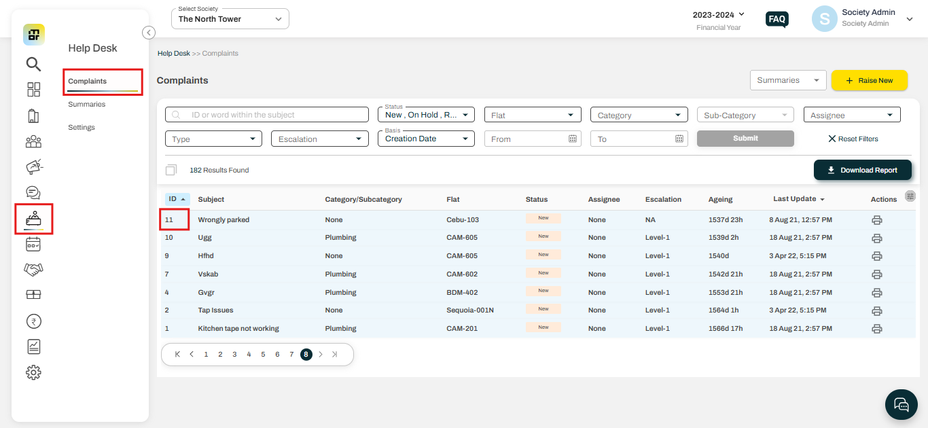Viewport: 928px width, 428px height.
Task: Open the calendar bookings icon
Action: pos(33,243)
